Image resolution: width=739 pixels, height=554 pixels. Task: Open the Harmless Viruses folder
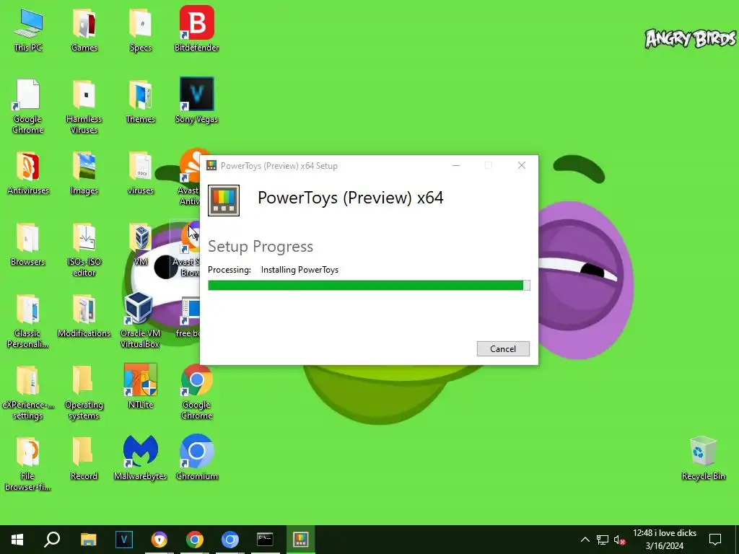[x=84, y=107]
